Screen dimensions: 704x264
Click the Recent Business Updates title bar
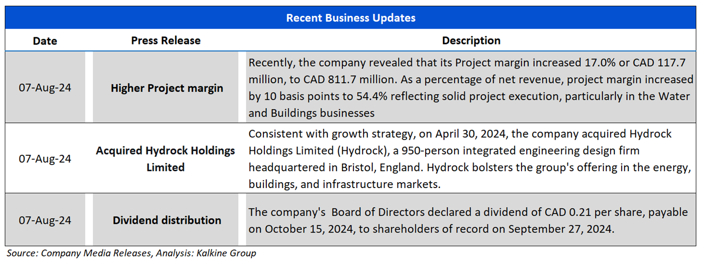point(351,18)
